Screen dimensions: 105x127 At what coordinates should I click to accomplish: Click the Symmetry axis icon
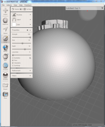click(x=30, y=58)
